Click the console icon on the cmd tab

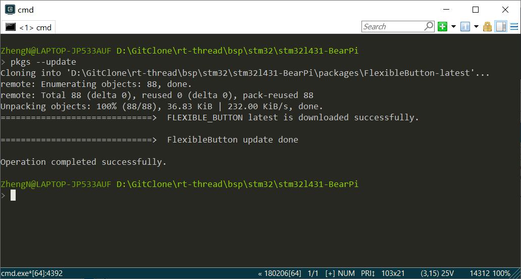(x=11, y=27)
